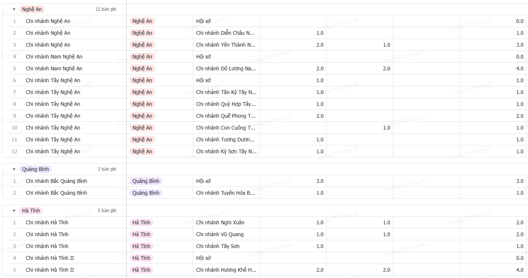Select the Chi nhánh Diễn Châu cell
The height and width of the screenshot is (278, 528).
tap(226, 33)
